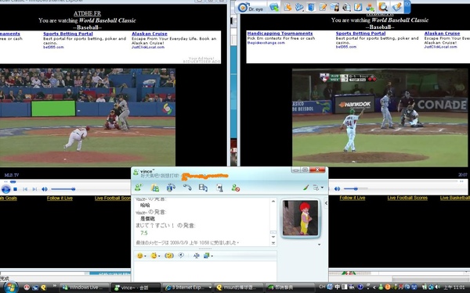Screen dimensions: 470x293
Task: Click the orange hand icon in Dr. eye toolbar
Action: [287, 7]
